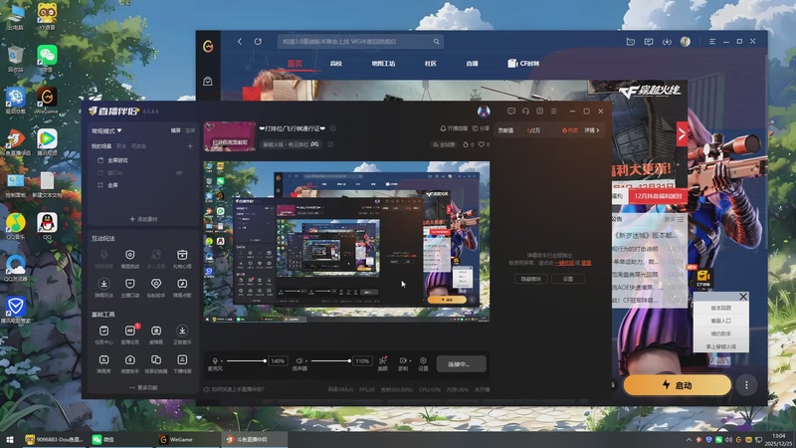
Task: Open the WeGame hamburger menu
Action: [x=712, y=42]
